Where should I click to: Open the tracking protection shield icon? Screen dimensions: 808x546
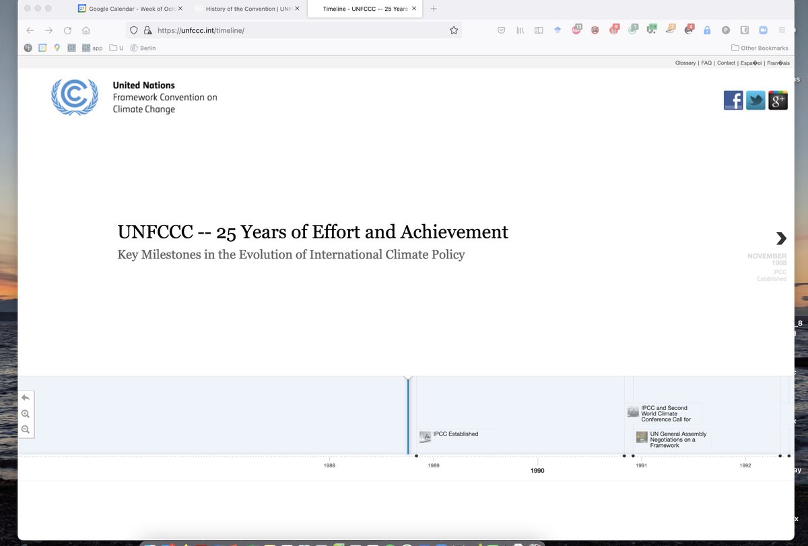(133, 30)
